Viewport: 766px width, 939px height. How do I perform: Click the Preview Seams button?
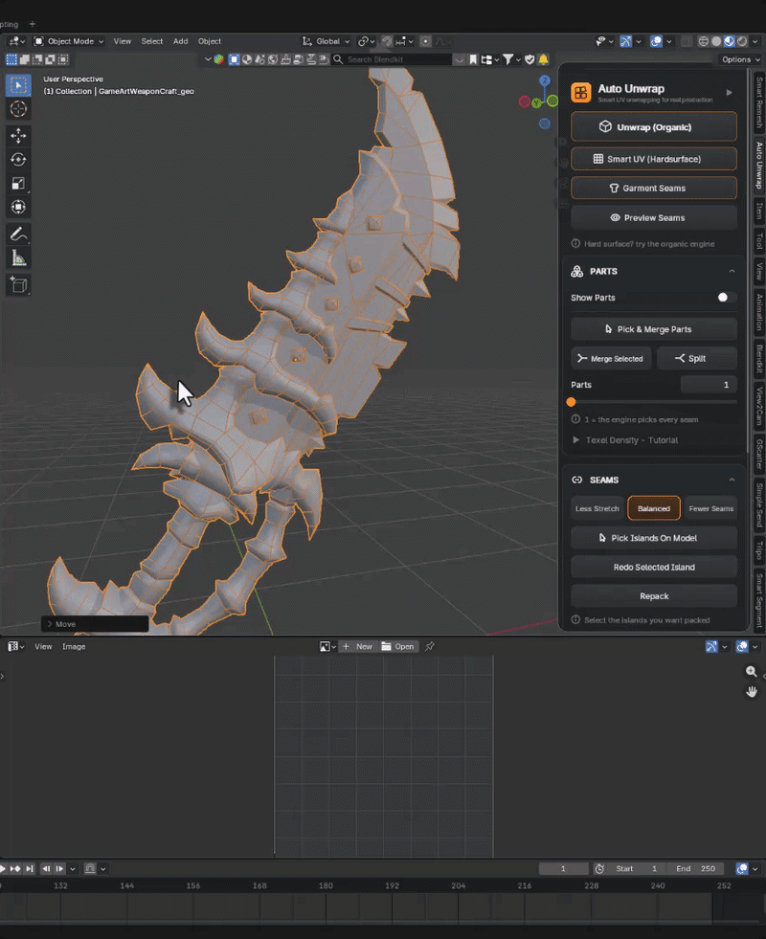pos(653,218)
